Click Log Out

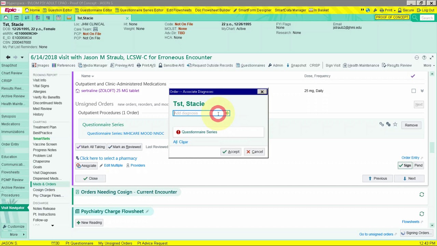pyautogui.click(x=425, y=10)
